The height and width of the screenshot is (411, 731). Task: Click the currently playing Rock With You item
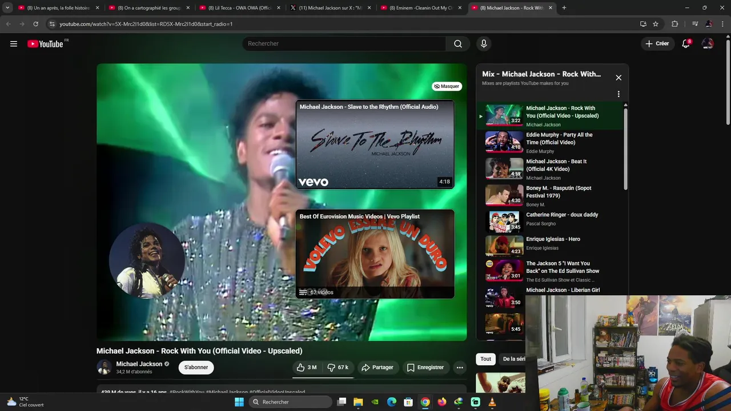[551, 116]
